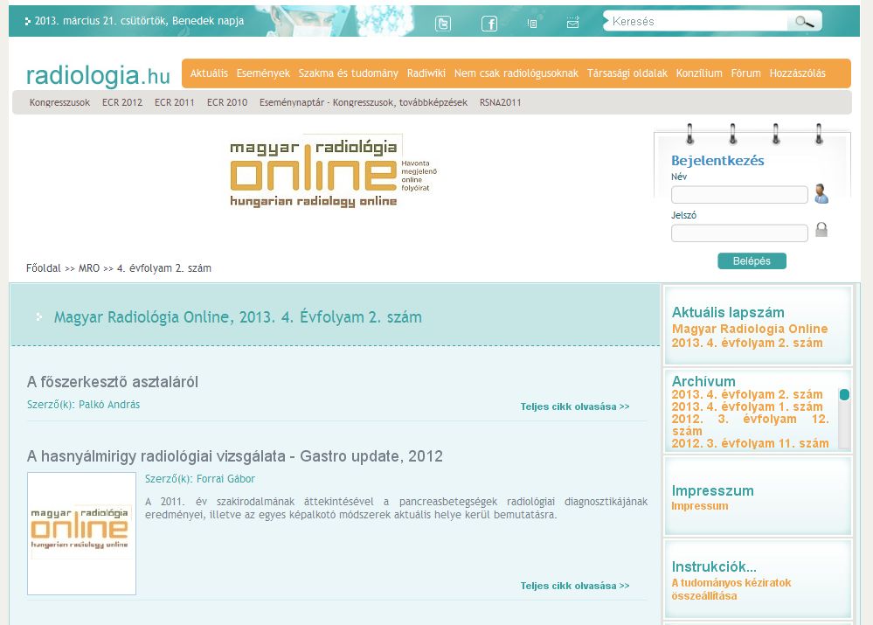Open Eseménynaptár - Kongresszusok, továbbképzések
Image resolution: width=873 pixels, height=625 pixels.
[x=363, y=102]
